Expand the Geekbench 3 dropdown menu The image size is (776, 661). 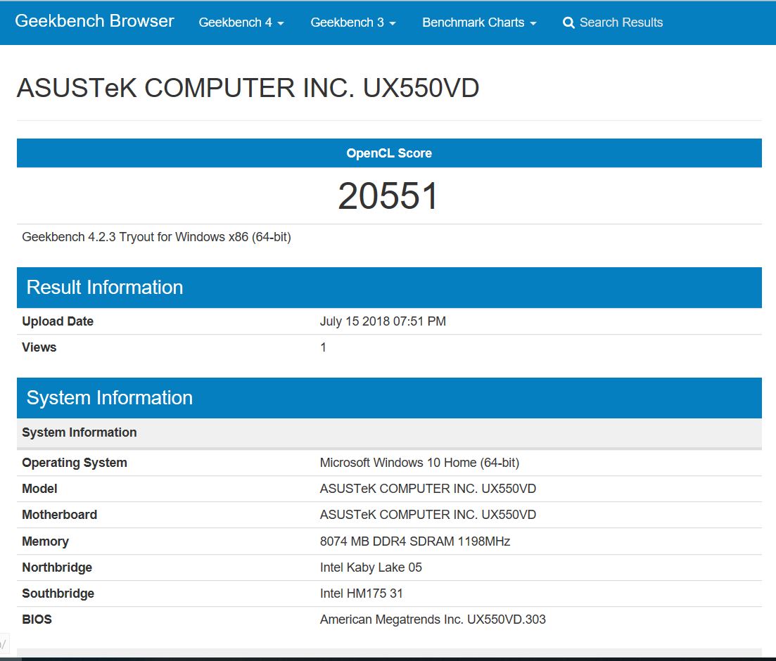click(x=353, y=23)
